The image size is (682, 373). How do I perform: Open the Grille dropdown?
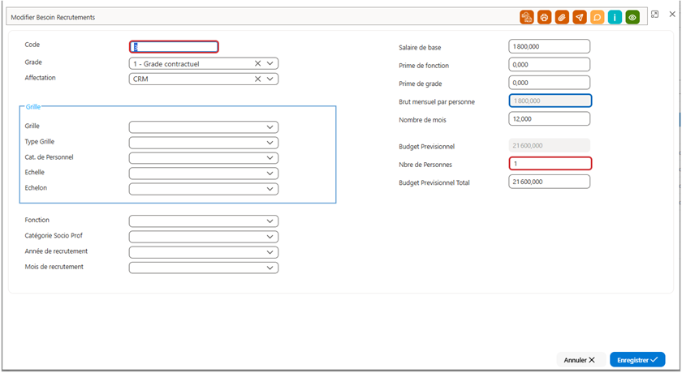[x=204, y=127]
